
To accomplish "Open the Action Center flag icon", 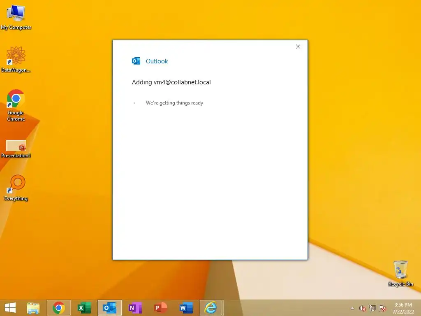I will (x=382, y=308).
